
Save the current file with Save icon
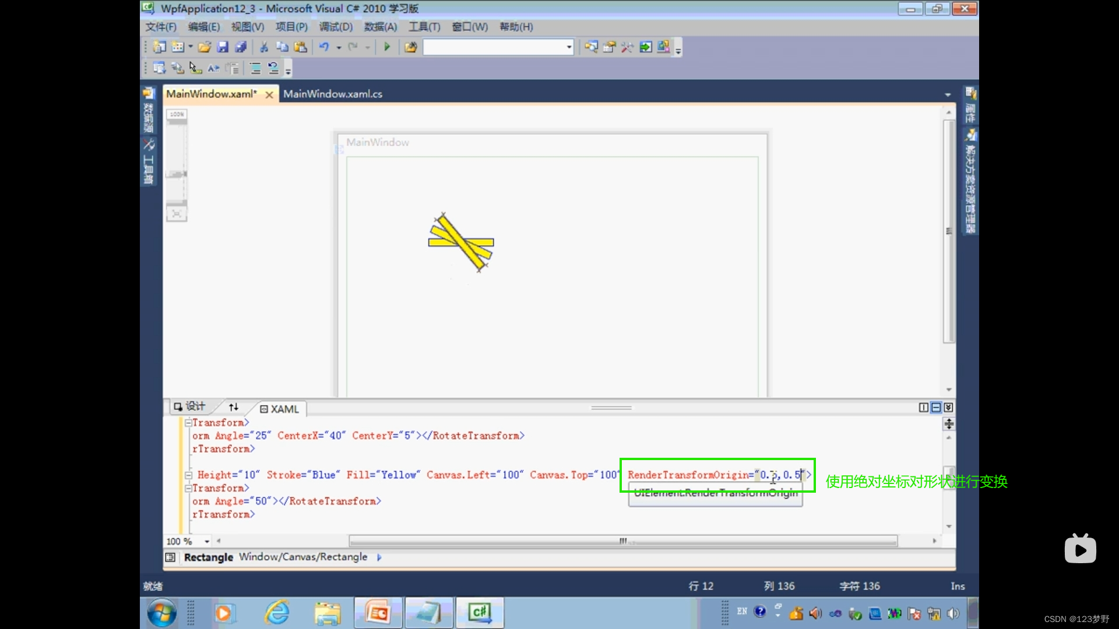223,47
